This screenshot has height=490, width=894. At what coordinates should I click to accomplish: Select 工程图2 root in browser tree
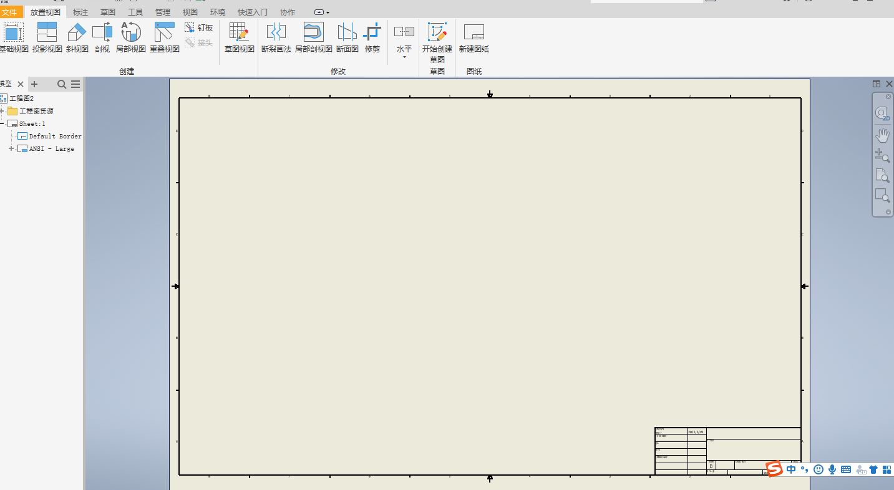point(21,98)
